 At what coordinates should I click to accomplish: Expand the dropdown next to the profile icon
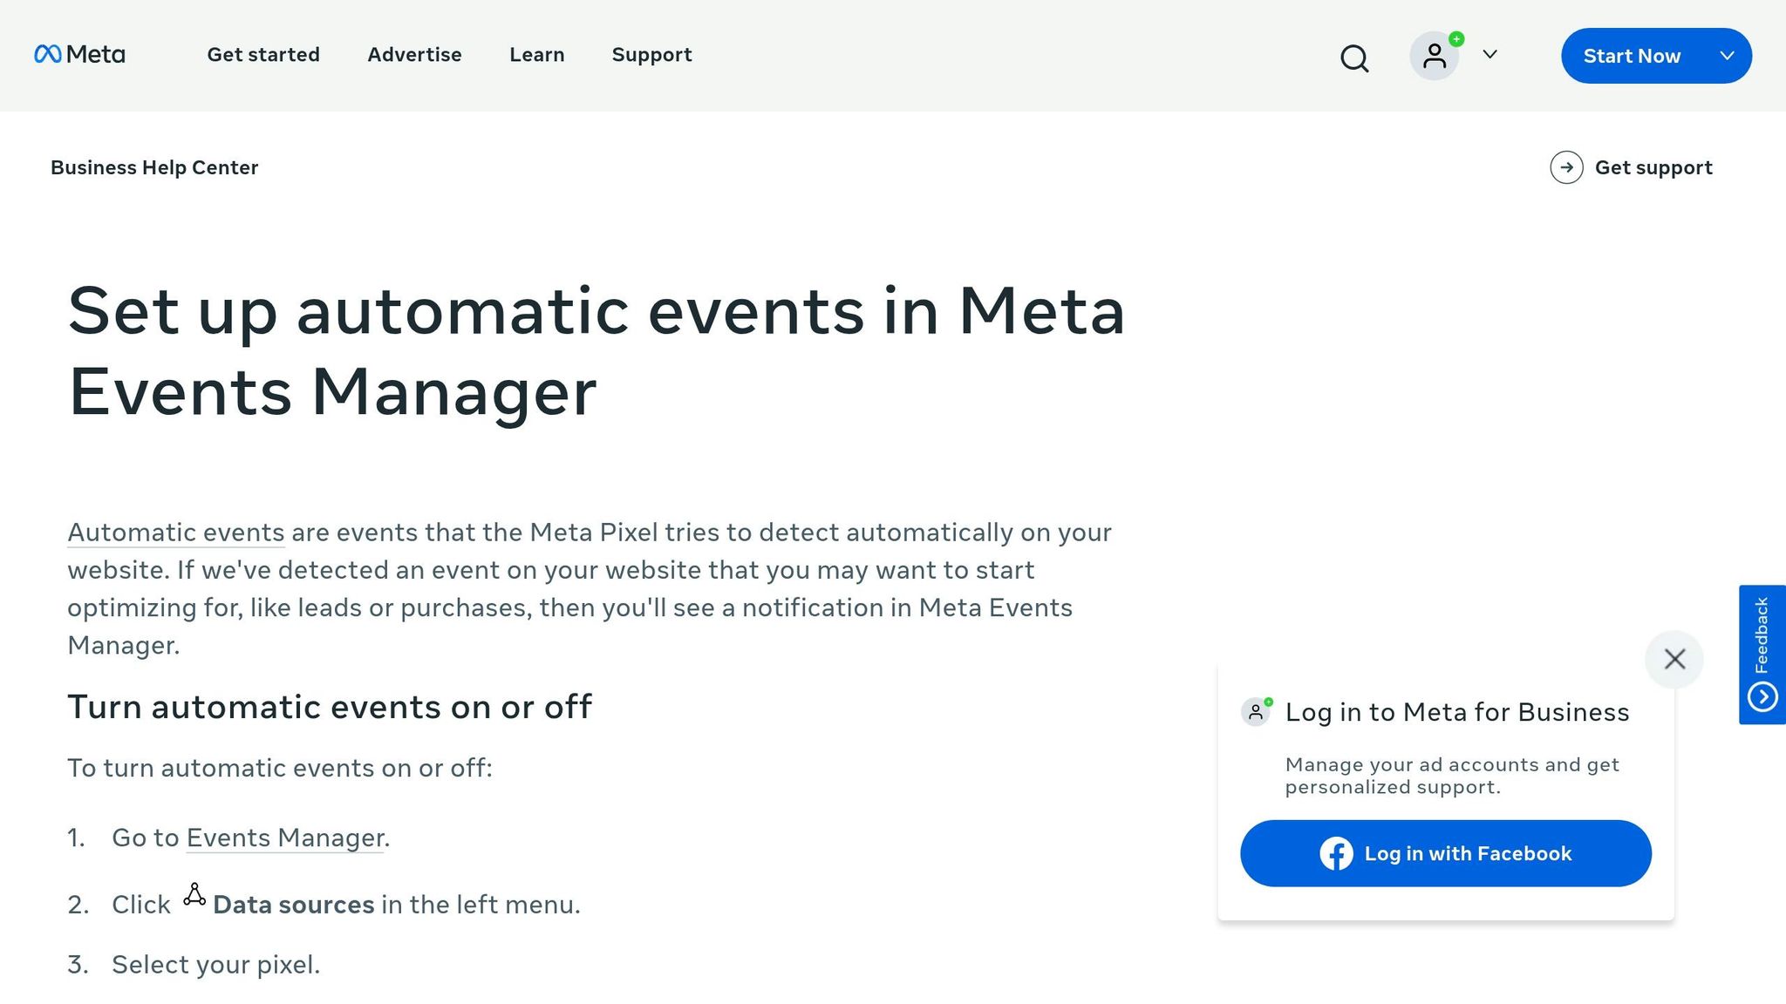coord(1489,54)
